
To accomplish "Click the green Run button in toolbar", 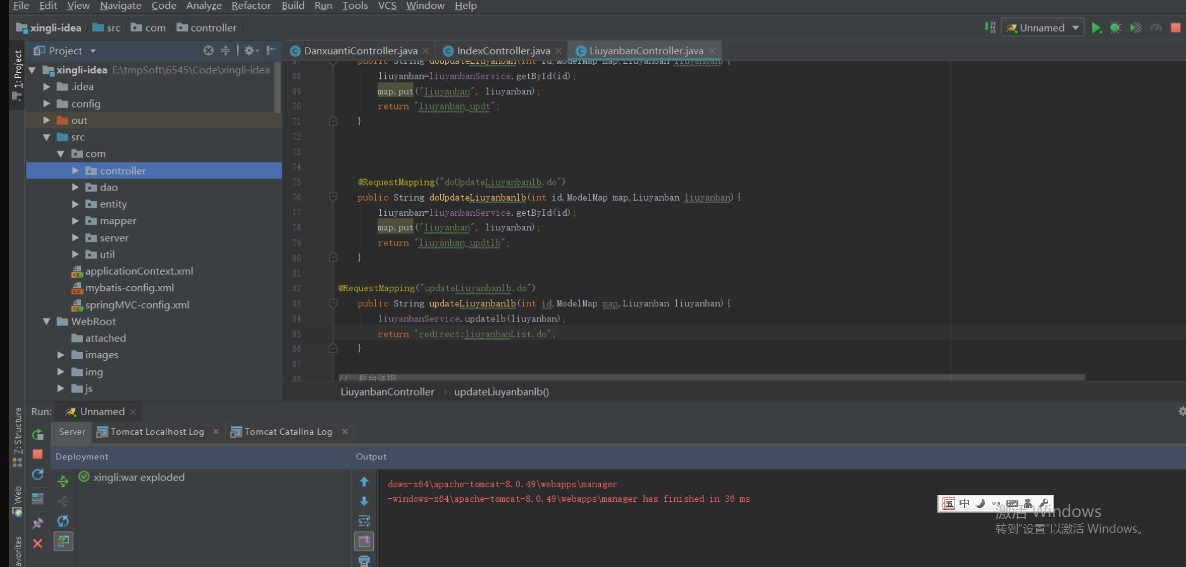I will click(x=1096, y=28).
